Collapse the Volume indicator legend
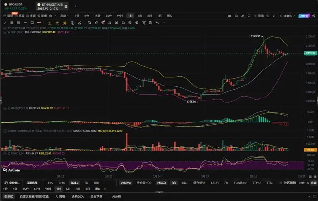 (x=5, y=131)
